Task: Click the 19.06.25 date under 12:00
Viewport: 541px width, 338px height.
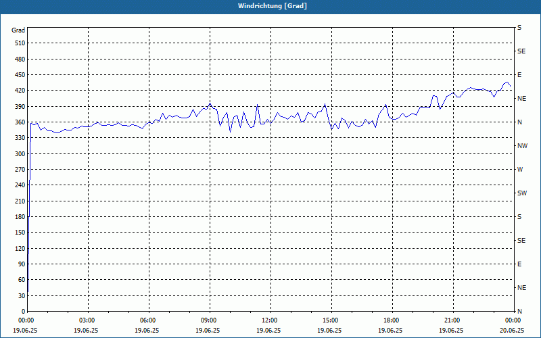Action: (268, 330)
